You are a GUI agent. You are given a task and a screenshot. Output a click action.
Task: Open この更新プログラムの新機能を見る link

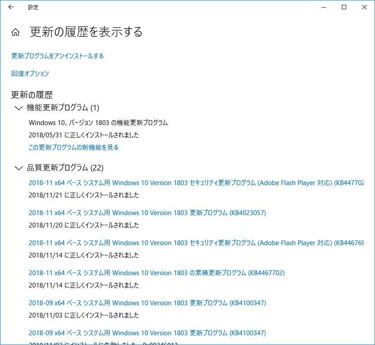pyautogui.click(x=73, y=148)
